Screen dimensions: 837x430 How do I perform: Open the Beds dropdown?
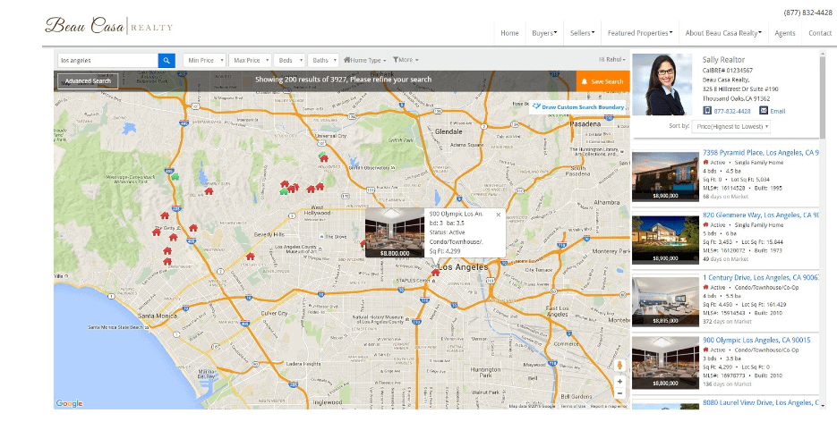point(289,61)
